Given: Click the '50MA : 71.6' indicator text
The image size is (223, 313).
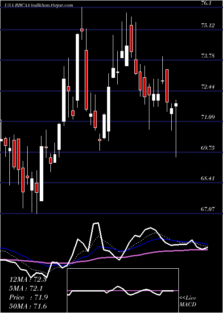Looking at the screenshot, I should pyautogui.click(x=28, y=306).
